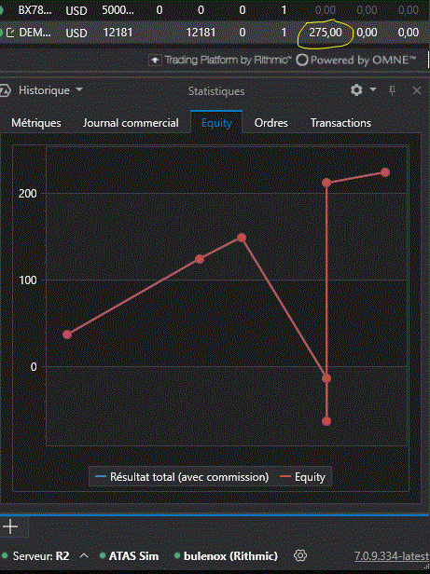Click the edit icon on DEM account row
Screen dimensions: 430x574
(11, 33)
